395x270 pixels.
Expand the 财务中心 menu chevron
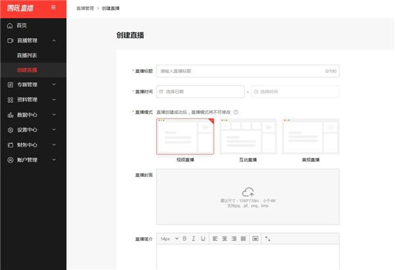(54, 145)
